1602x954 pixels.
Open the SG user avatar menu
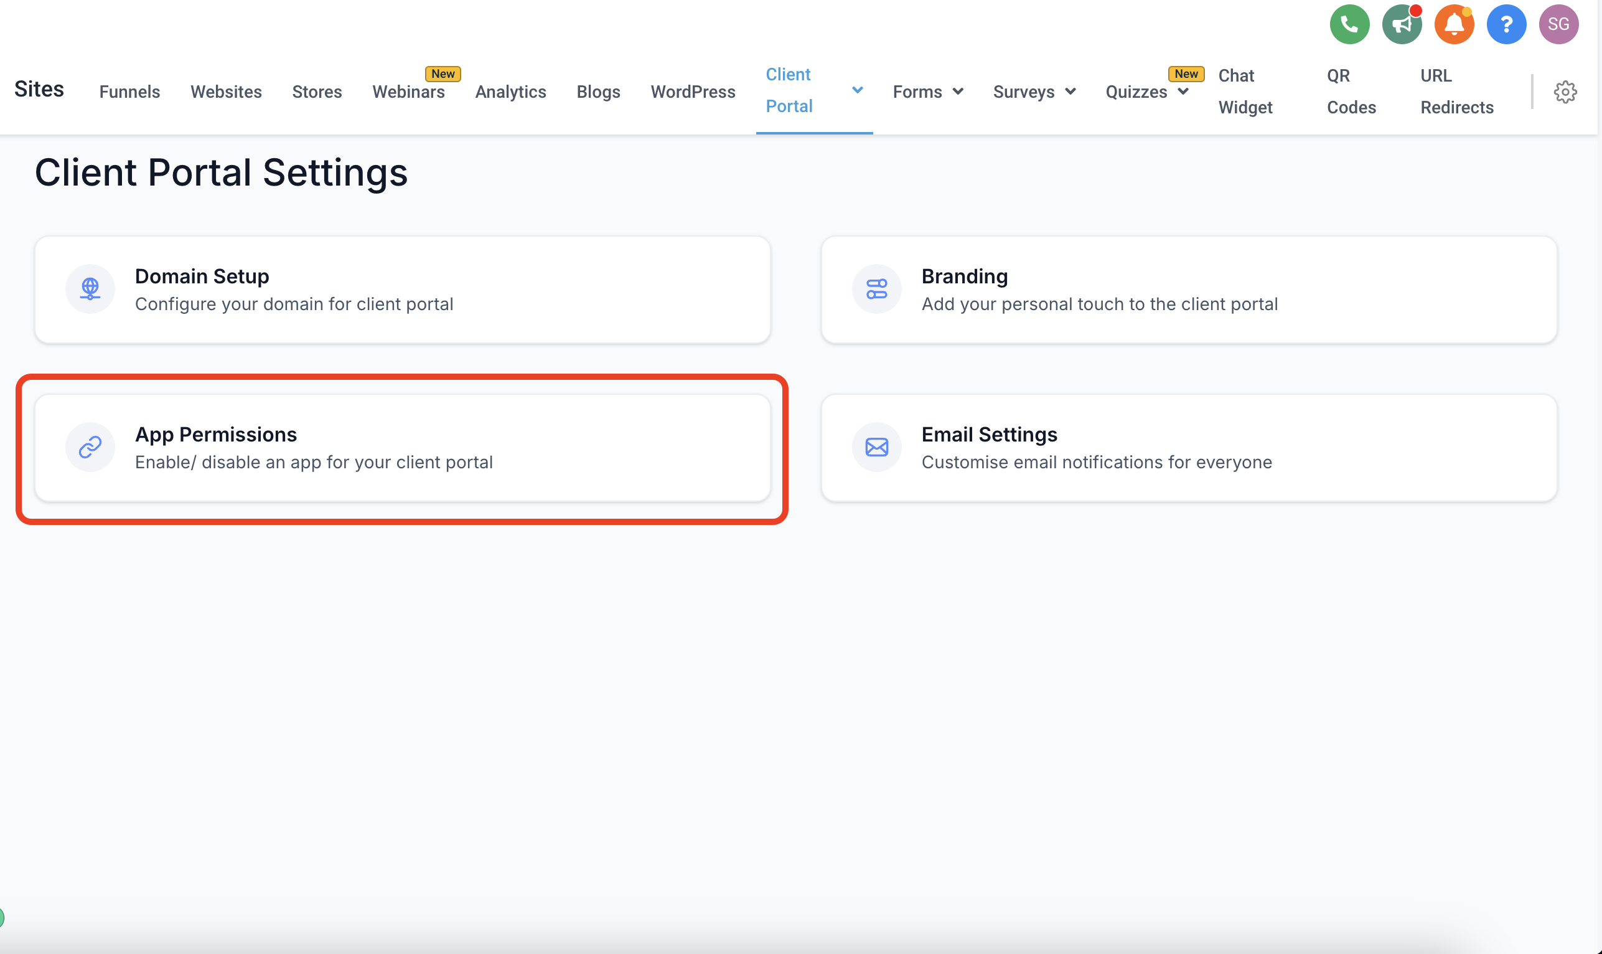(x=1558, y=24)
